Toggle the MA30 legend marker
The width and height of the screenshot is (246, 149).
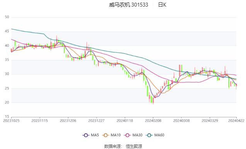tap(127, 135)
